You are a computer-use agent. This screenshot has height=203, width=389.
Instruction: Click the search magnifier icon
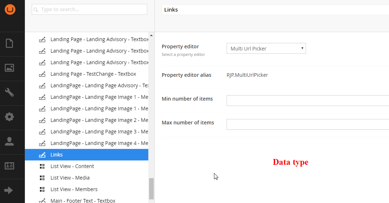tap(36, 10)
